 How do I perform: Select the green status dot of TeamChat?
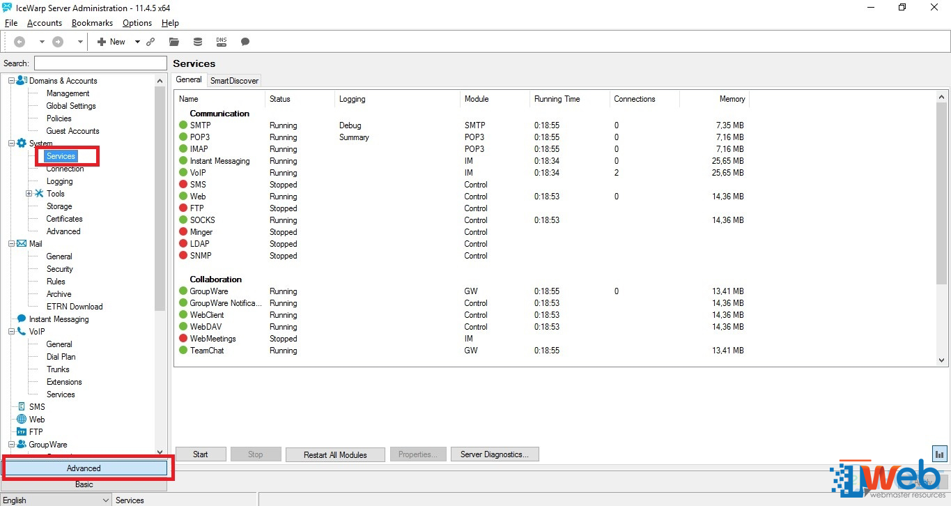[x=183, y=351]
